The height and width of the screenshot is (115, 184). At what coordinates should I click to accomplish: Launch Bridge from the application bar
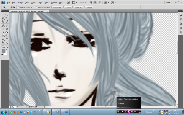[x=68, y=2]
